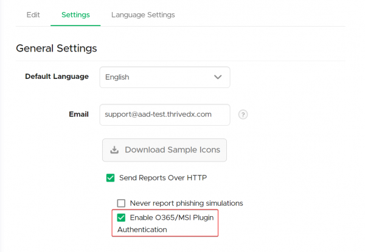Screen dimensions: 365x252
Task: Click the Default Language field label
Action: click(57, 77)
